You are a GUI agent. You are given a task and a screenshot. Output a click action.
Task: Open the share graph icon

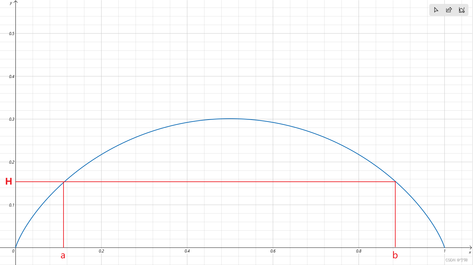(x=449, y=10)
